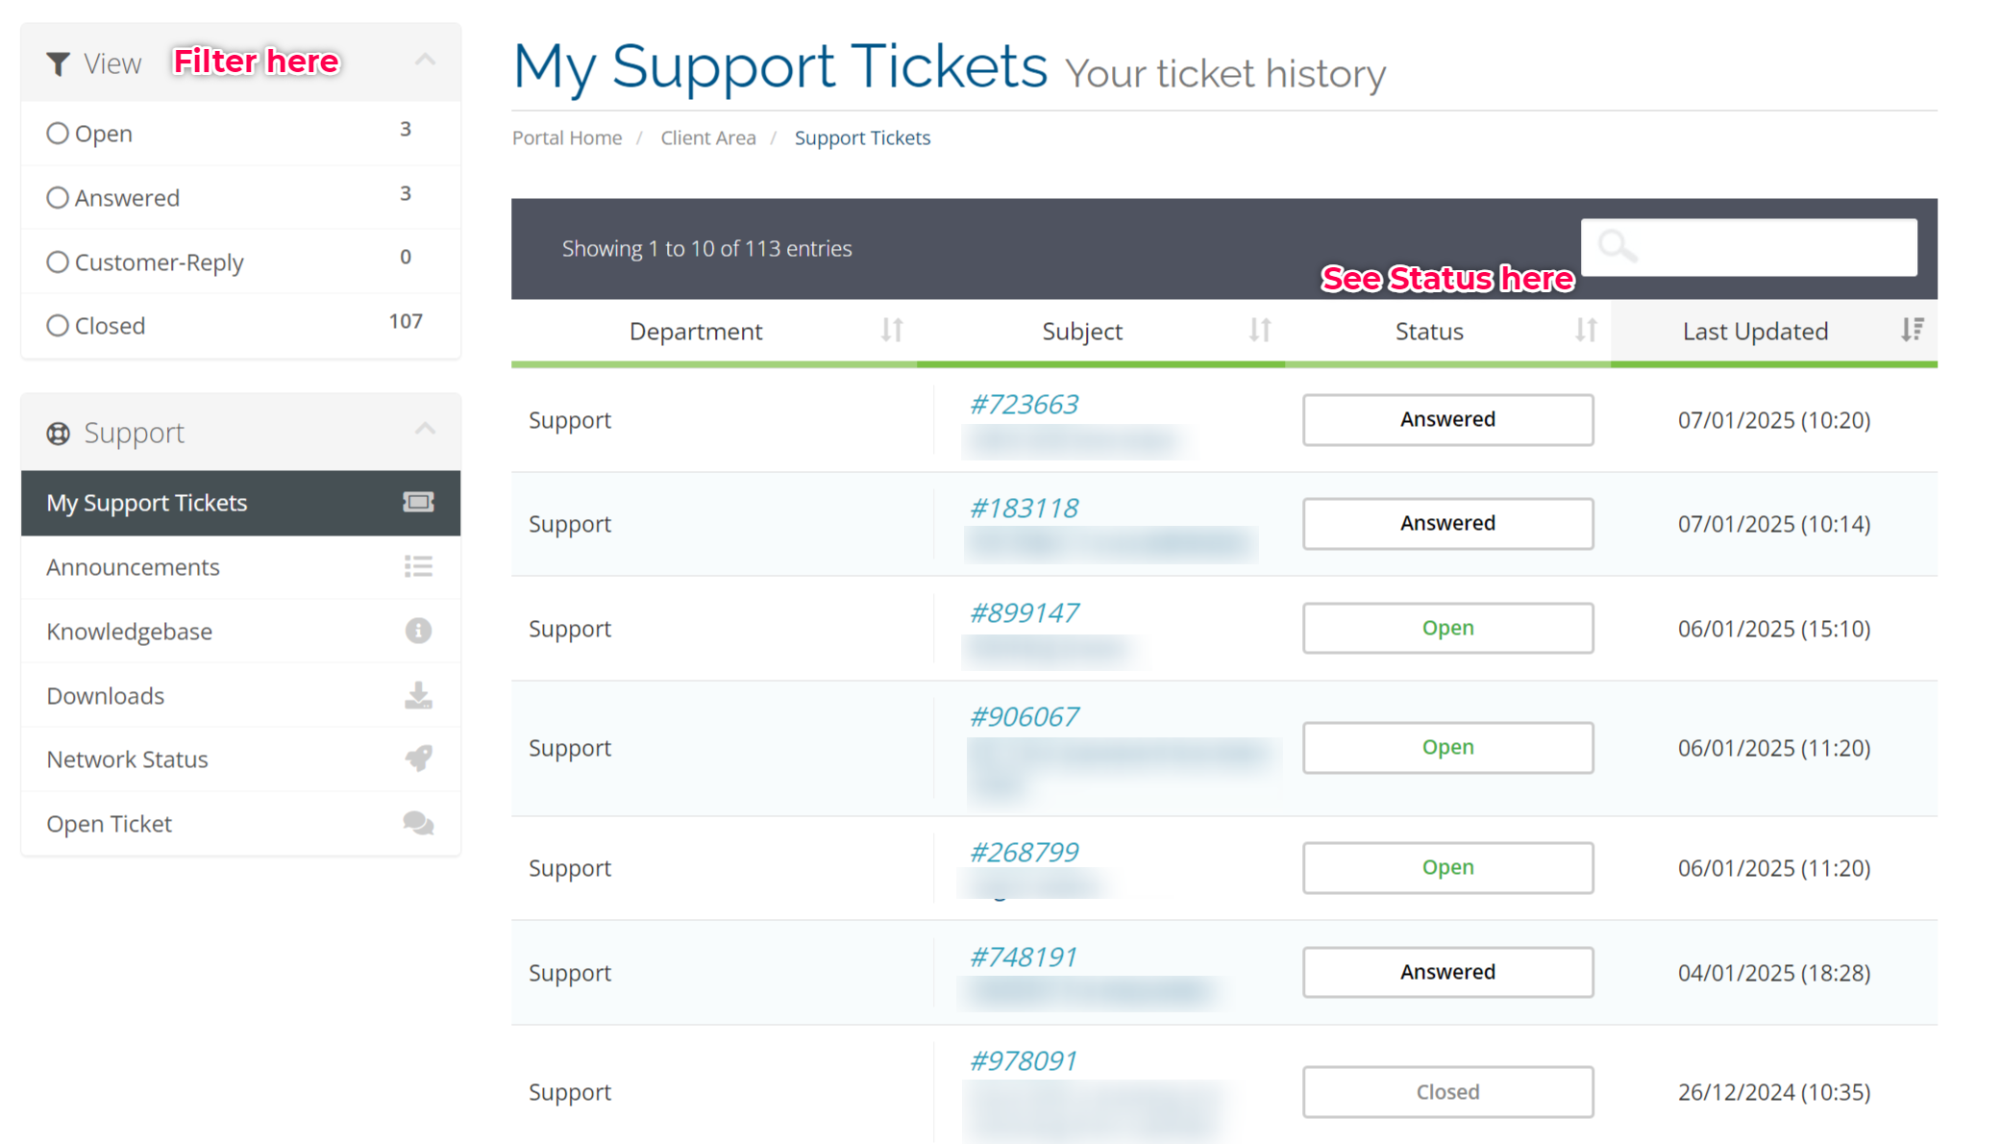Click the info icon beside Knowledgebase
The height and width of the screenshot is (1144, 2001).
418,631
